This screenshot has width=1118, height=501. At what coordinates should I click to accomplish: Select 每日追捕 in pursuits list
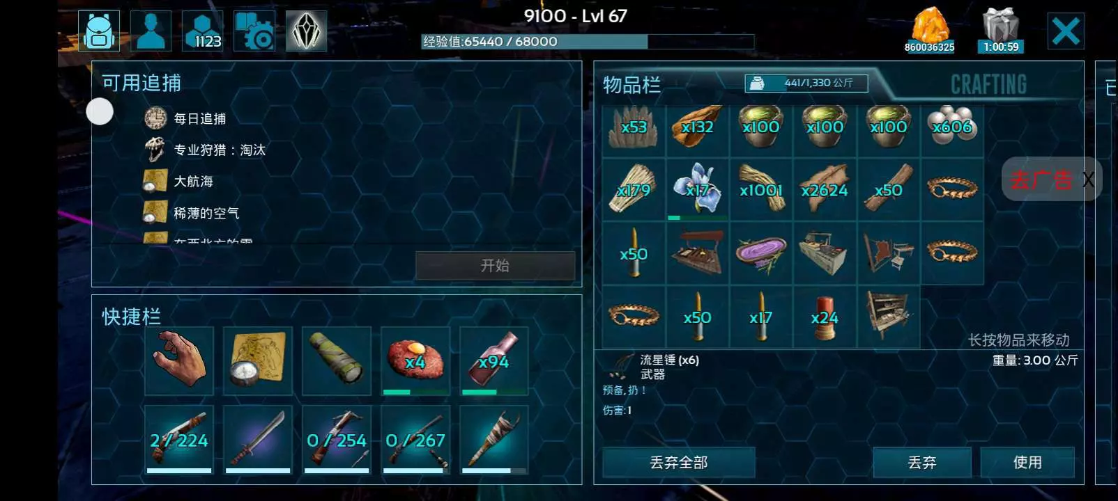tap(199, 119)
